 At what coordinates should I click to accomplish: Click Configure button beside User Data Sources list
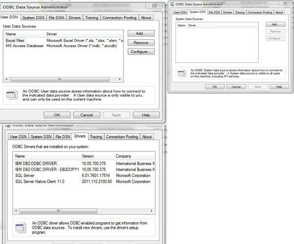click(141, 51)
